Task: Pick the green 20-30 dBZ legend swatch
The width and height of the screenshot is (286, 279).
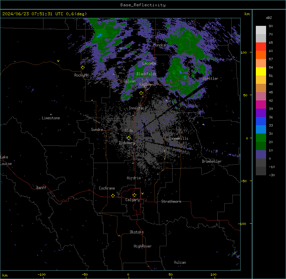Action: [261, 138]
